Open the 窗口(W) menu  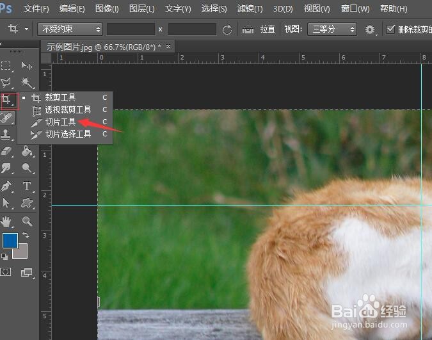click(x=355, y=9)
